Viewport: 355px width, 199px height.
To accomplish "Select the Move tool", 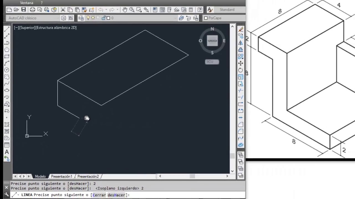I will [x=240, y=63].
